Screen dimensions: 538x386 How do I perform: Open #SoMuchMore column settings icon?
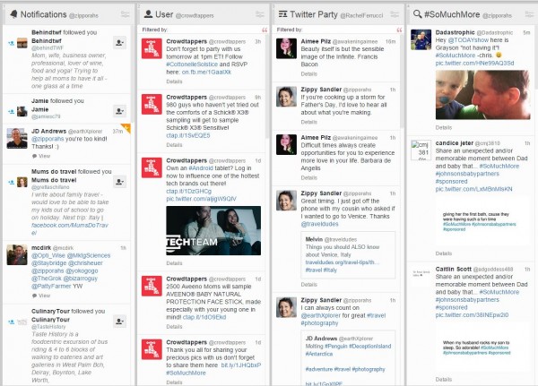(529, 14)
